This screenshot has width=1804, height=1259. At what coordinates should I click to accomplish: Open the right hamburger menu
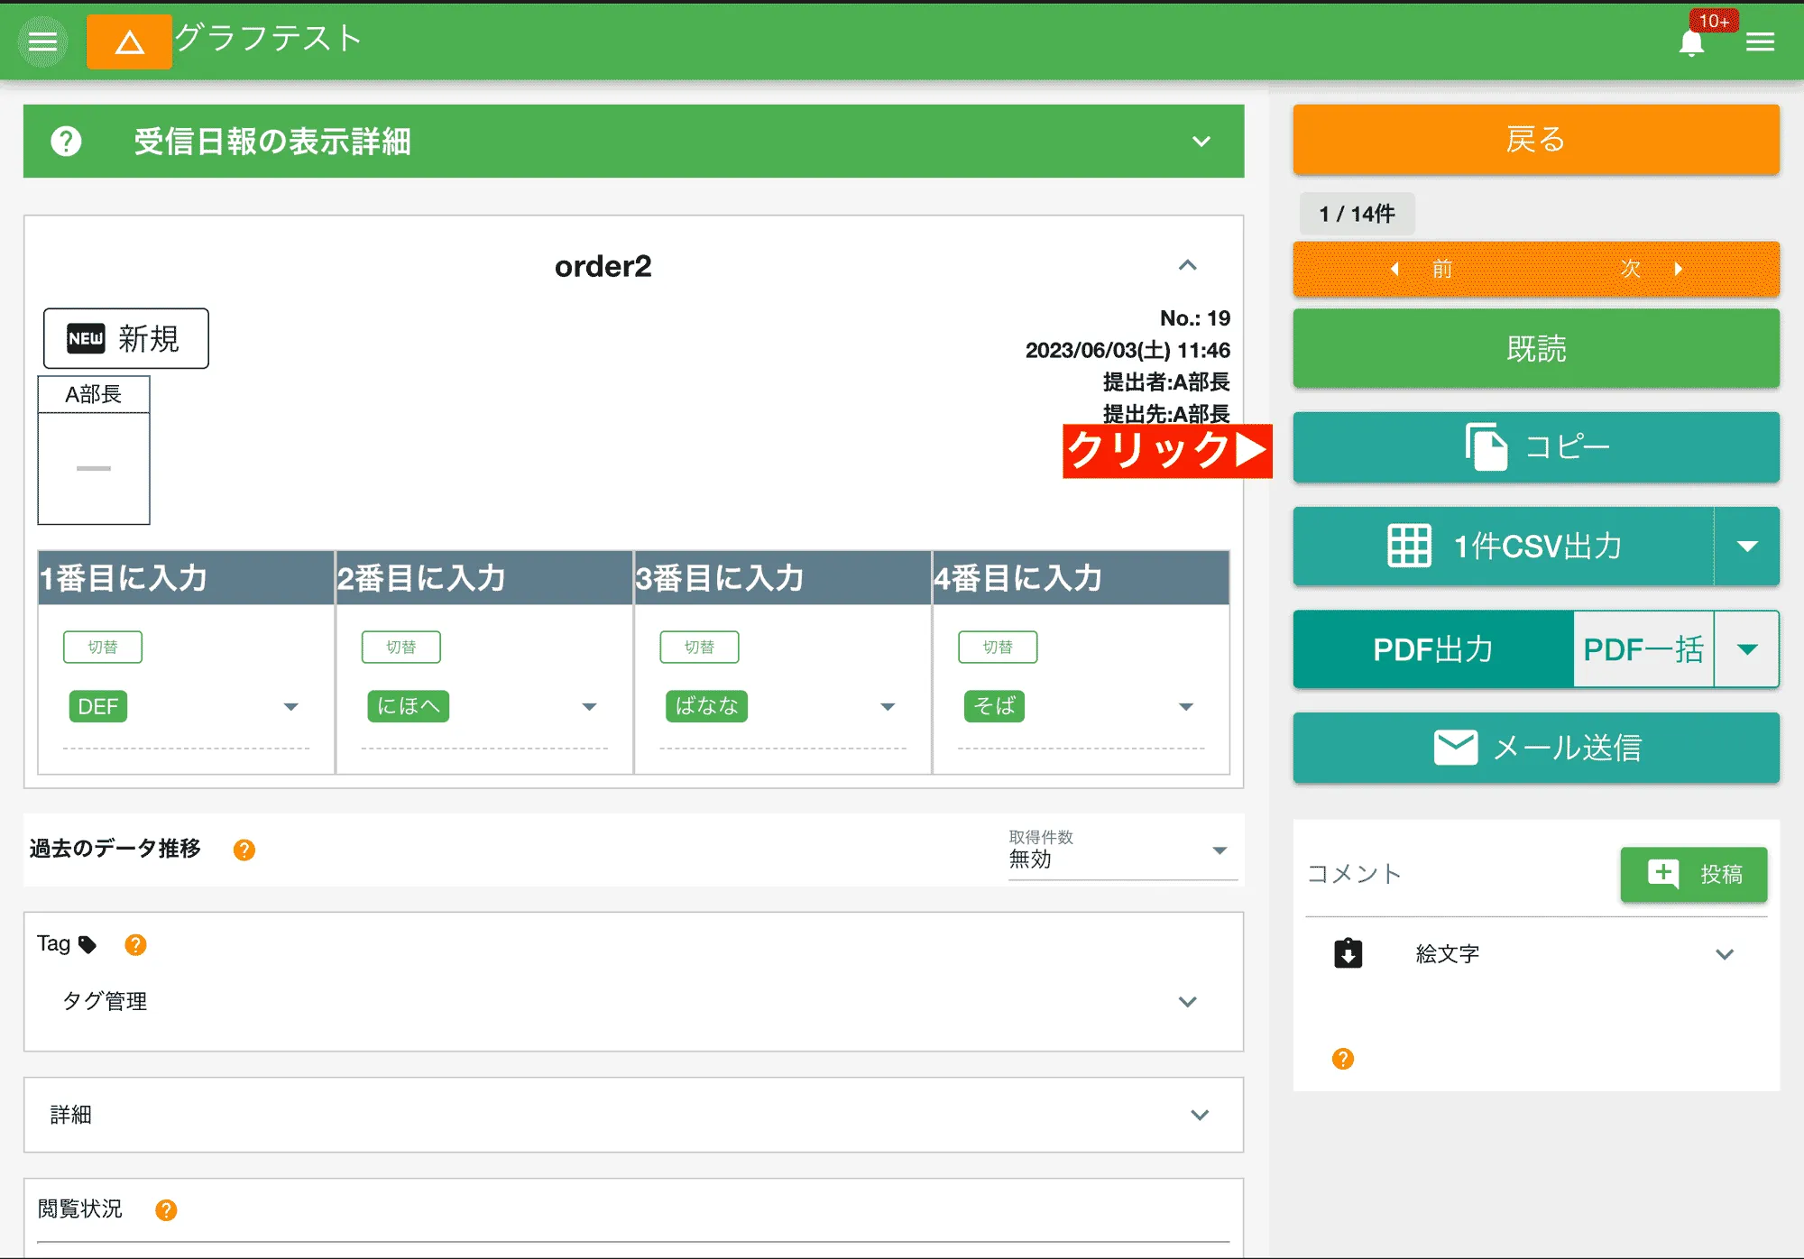point(1760,41)
